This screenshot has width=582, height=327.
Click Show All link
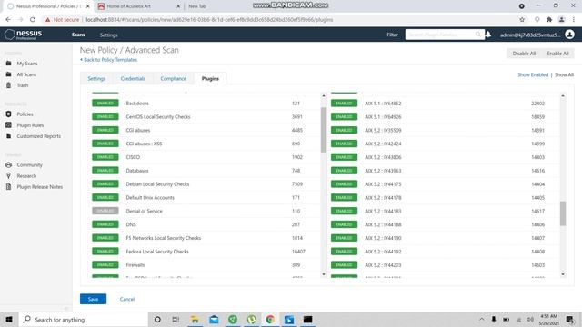tap(564, 74)
